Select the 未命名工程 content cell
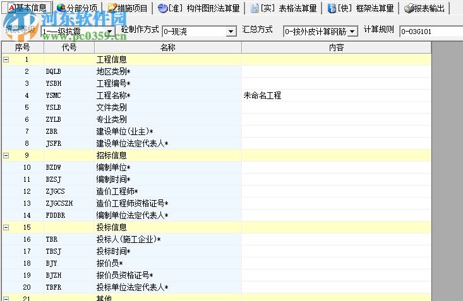 click(x=336, y=95)
